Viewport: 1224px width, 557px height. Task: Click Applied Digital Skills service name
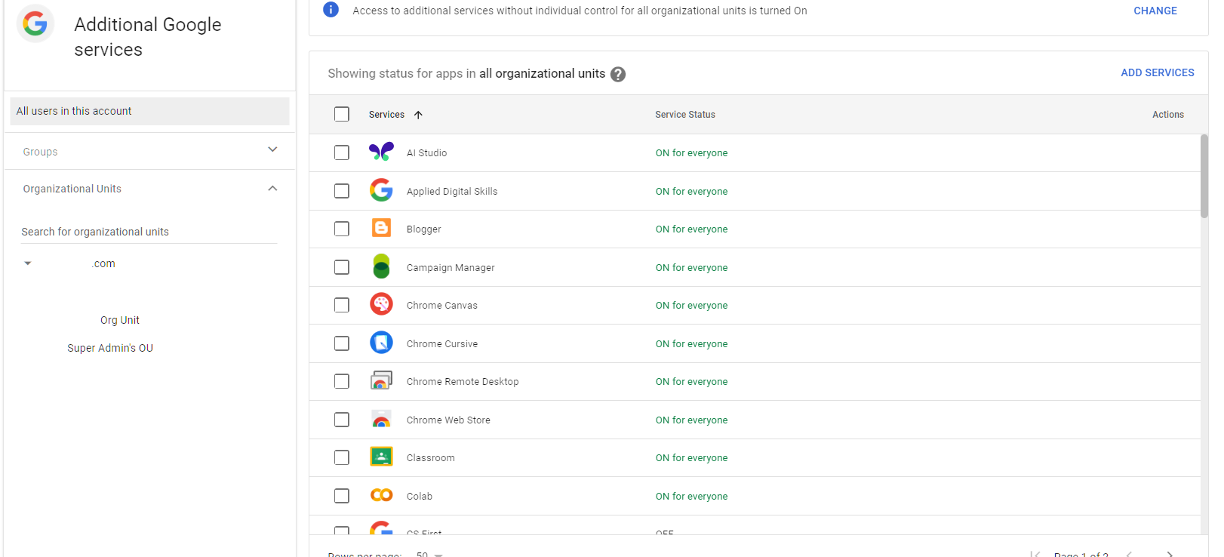coord(452,191)
